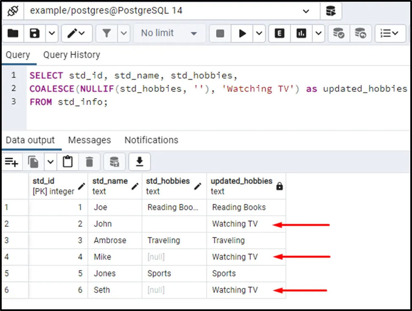This screenshot has height=311, width=412.
Task: Open the Messages tab
Action: click(89, 140)
